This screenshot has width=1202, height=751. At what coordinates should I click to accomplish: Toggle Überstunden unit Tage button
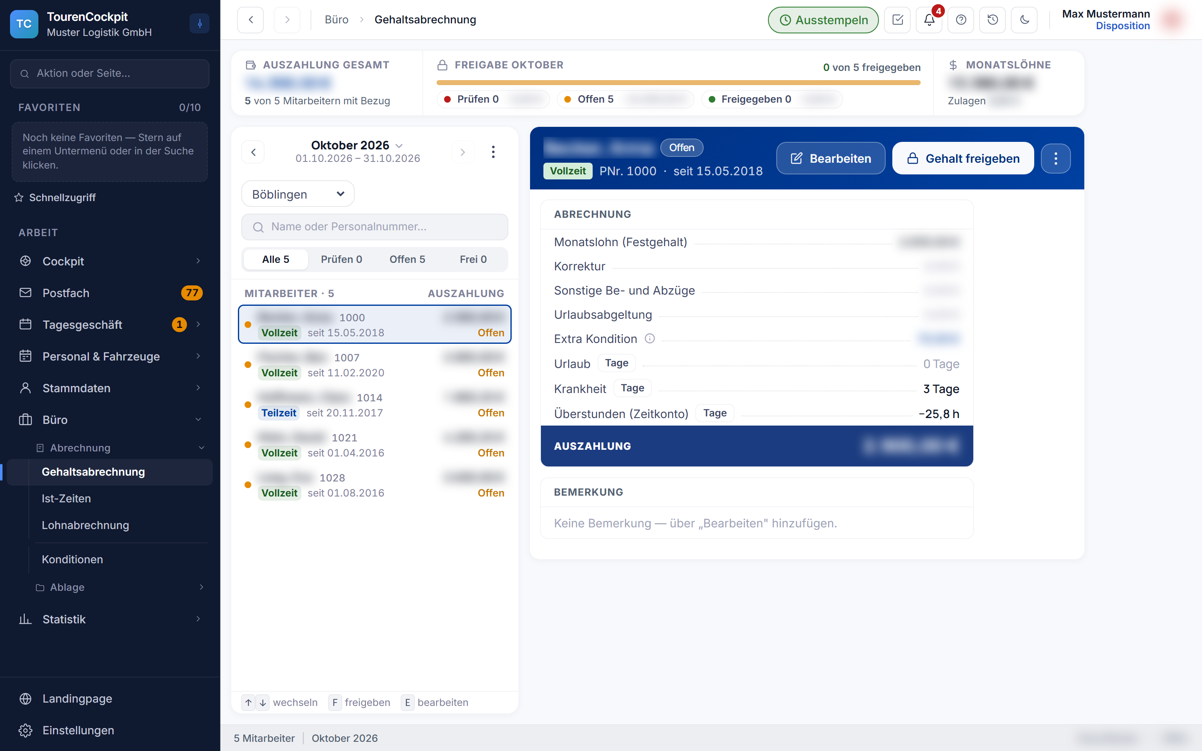pos(715,413)
